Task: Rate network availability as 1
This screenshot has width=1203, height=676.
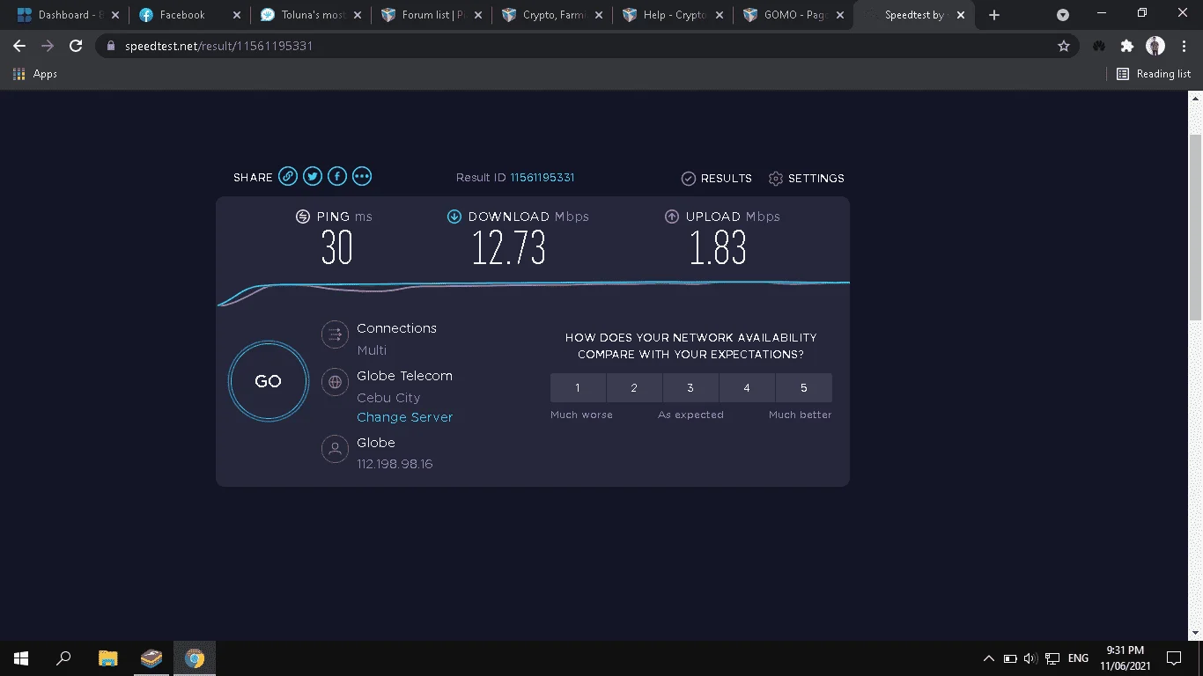Action: click(578, 388)
